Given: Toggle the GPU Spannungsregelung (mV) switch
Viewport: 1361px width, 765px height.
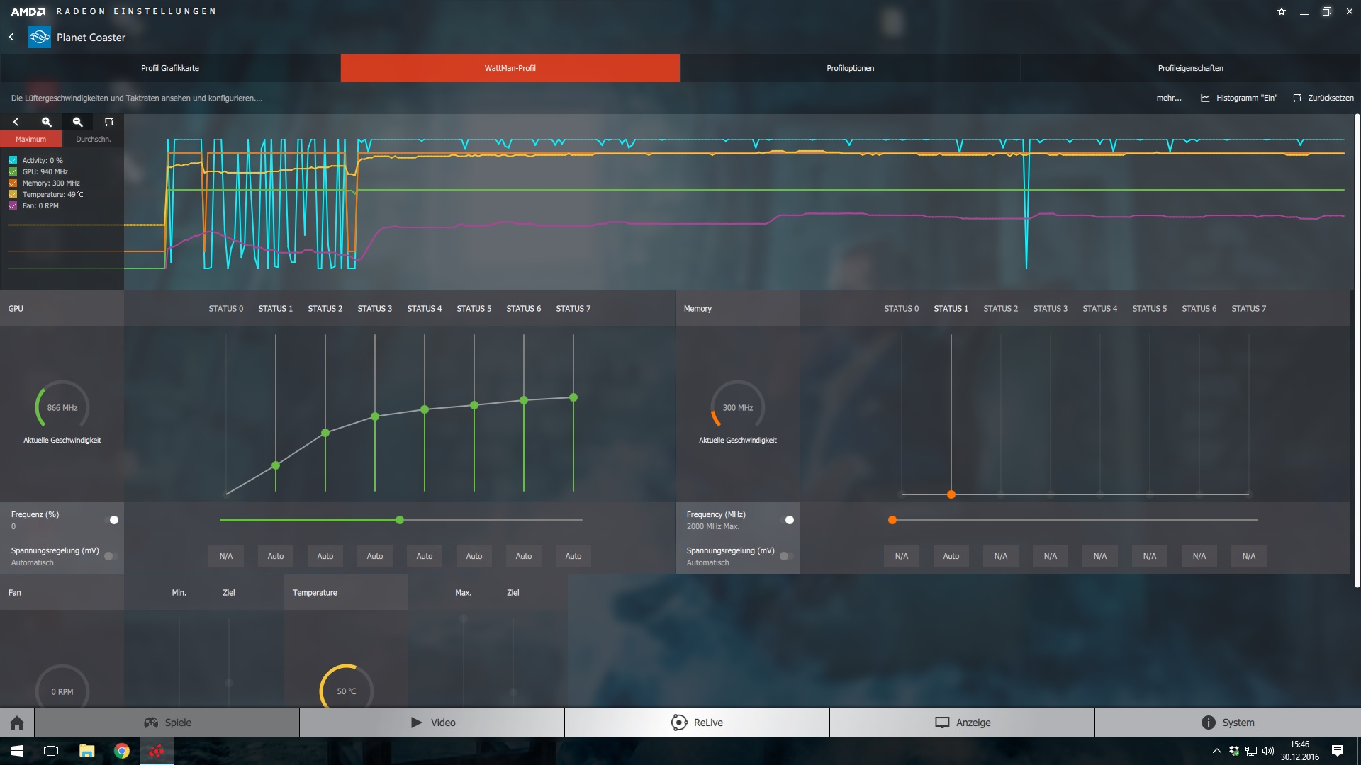Looking at the screenshot, I should (x=111, y=556).
